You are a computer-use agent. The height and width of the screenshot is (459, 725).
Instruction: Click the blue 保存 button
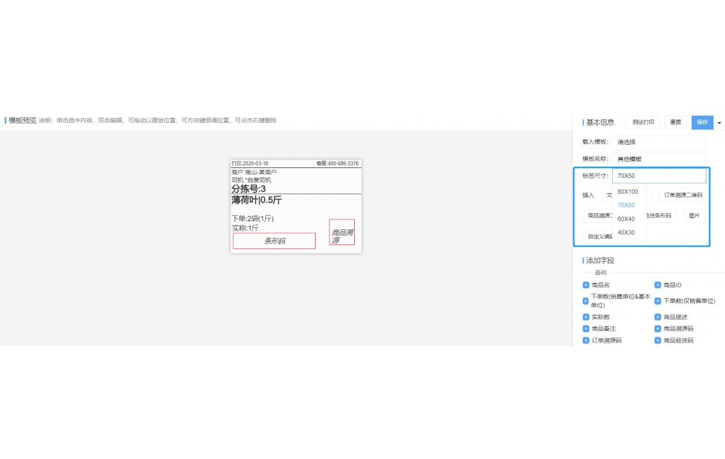(702, 122)
